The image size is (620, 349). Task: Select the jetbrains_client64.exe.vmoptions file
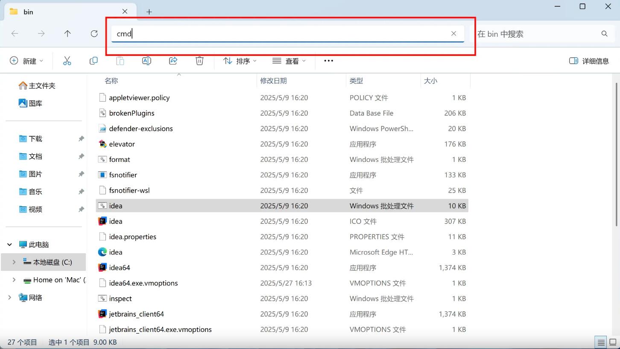click(282, 329)
